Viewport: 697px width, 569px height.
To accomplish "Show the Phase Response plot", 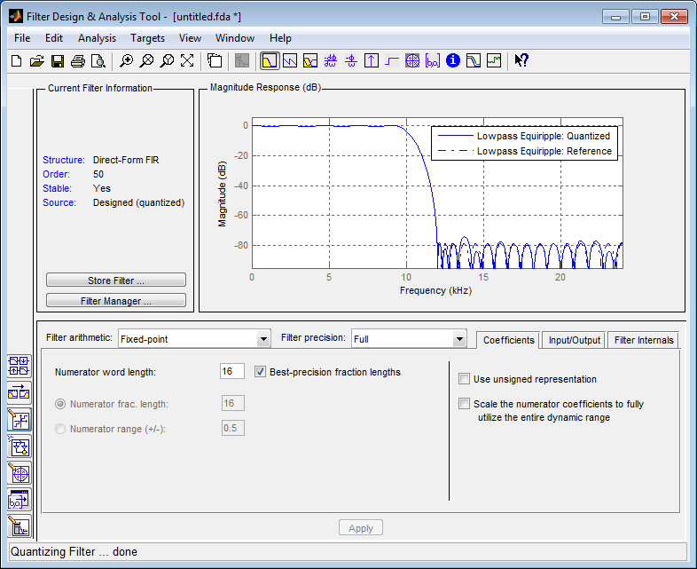I will 290,61.
